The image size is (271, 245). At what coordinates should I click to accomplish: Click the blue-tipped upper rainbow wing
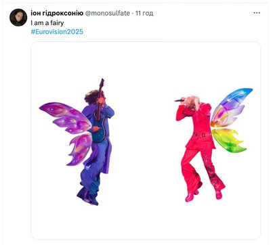coord(230,107)
